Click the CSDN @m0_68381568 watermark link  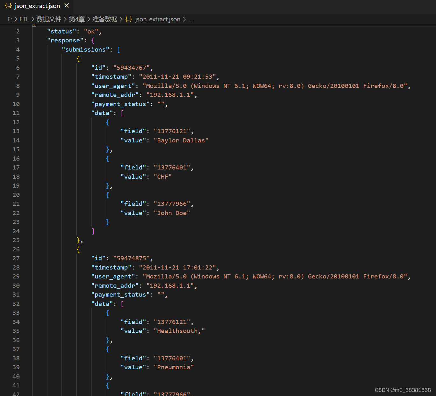[x=403, y=390]
